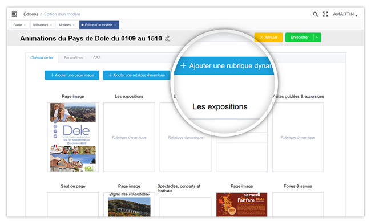Click the Saut de page label
This screenshot has height=222, width=371.
(73, 186)
